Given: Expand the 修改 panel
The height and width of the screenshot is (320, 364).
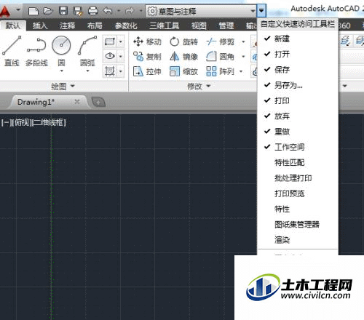Looking at the screenshot, I should click(x=199, y=86).
